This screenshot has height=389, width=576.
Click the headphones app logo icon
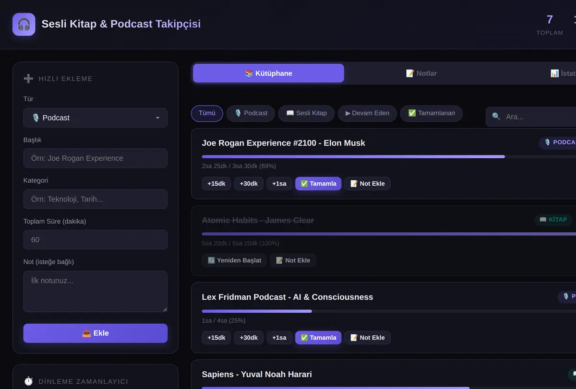(24, 24)
